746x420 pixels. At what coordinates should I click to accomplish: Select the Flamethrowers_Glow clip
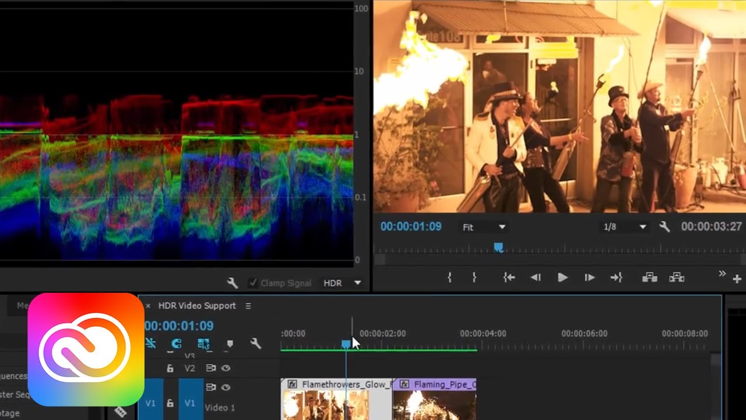(x=336, y=399)
